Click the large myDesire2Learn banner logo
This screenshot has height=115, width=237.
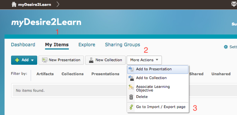point(46,23)
